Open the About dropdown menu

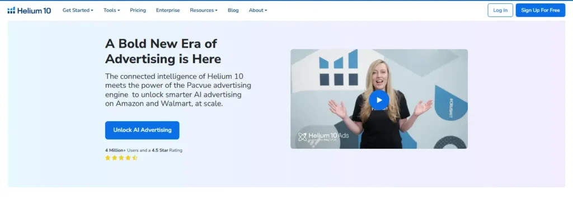pyautogui.click(x=258, y=10)
